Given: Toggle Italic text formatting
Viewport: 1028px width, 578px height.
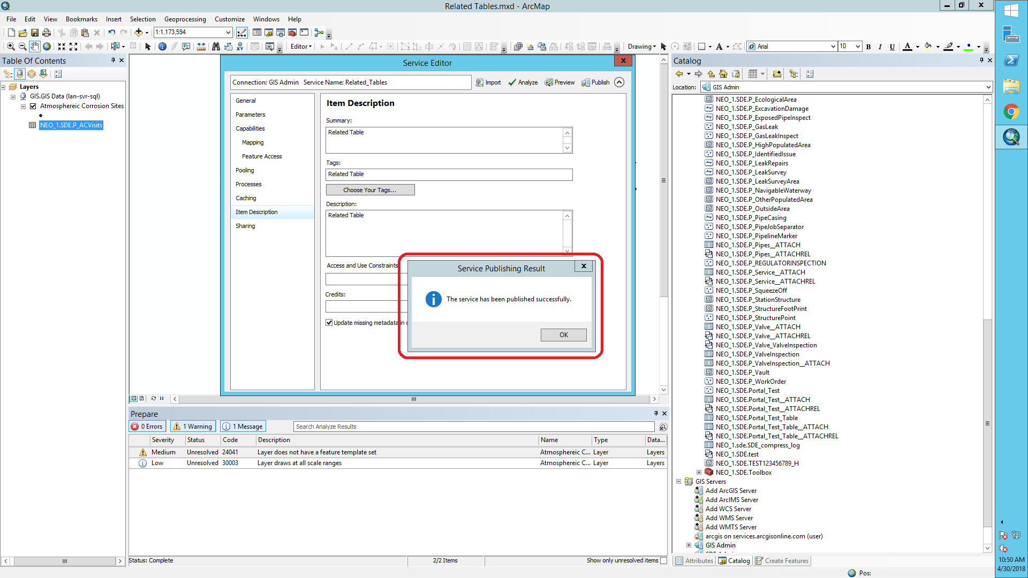Looking at the screenshot, I should (880, 47).
